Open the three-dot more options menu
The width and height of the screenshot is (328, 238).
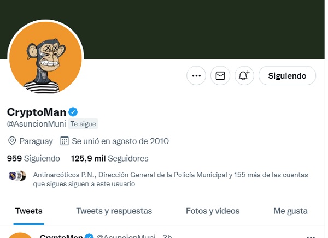pyautogui.click(x=196, y=75)
